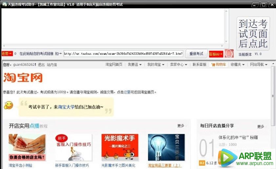Open the 联系客服 link
Screen dimensions: 276x169
click(x=200, y=65)
